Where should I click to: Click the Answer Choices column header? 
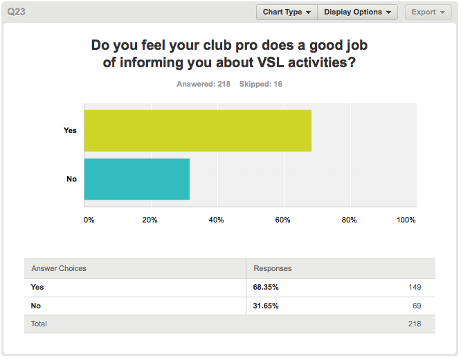click(x=59, y=268)
